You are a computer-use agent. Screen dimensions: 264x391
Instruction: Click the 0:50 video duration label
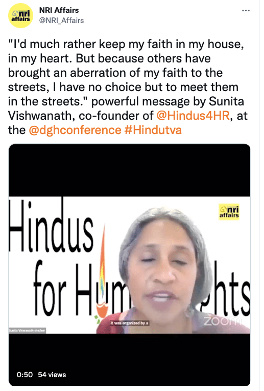tap(25, 375)
